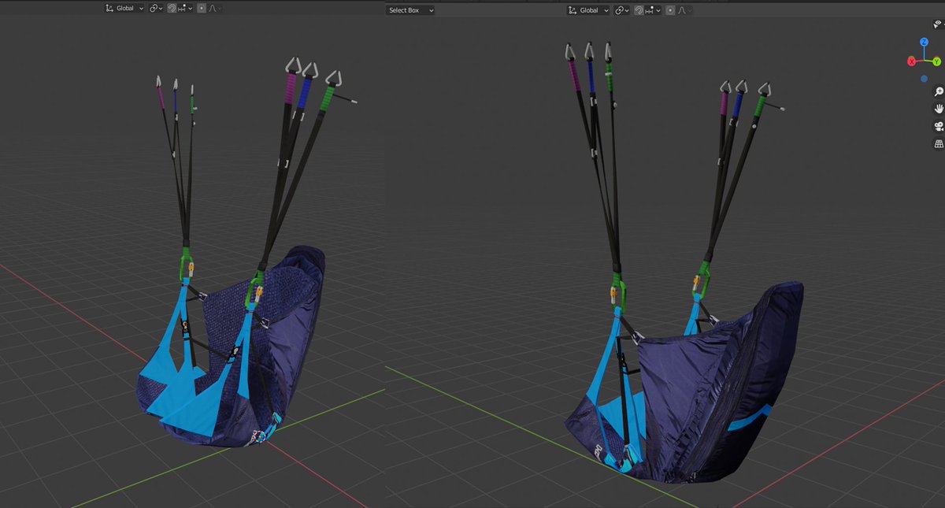Click the green Y axis on the gizmo
The width and height of the screenshot is (945, 508).
(936, 61)
